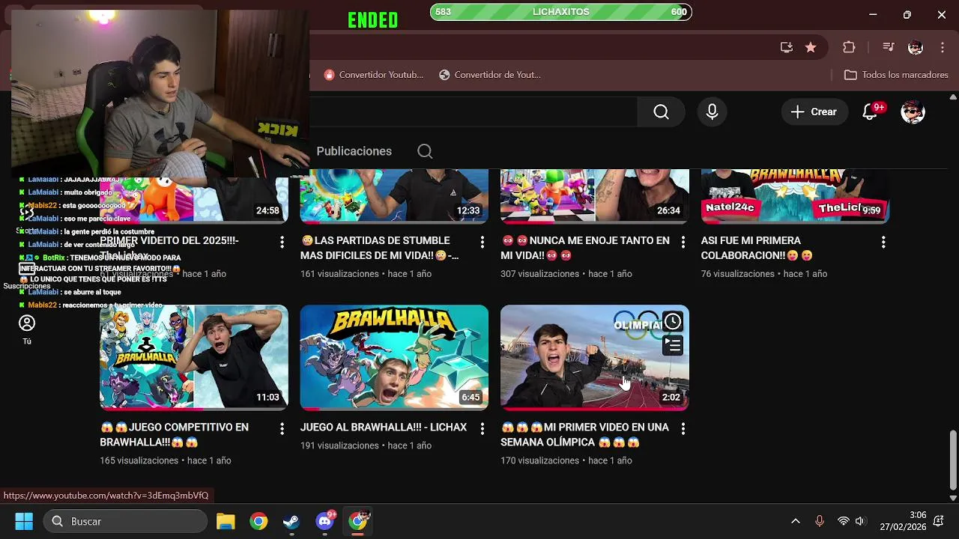The height and width of the screenshot is (539, 959).
Task: Open the notifications bell with 9+ badge
Action: tap(870, 112)
